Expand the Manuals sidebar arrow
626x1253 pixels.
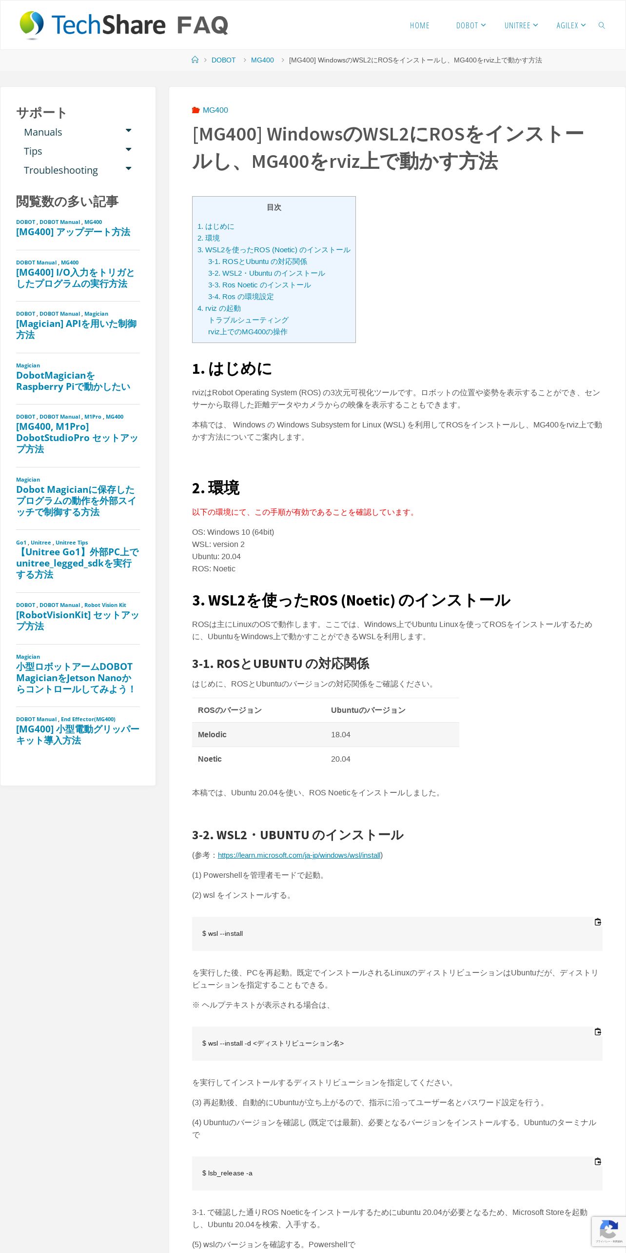129,130
